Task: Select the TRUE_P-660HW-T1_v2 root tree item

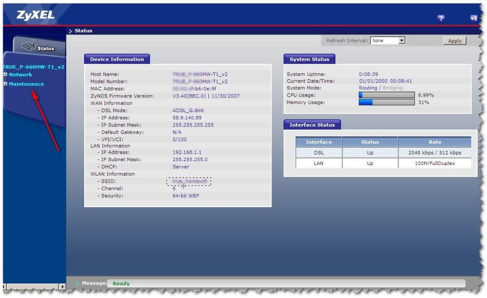Action: [x=33, y=67]
